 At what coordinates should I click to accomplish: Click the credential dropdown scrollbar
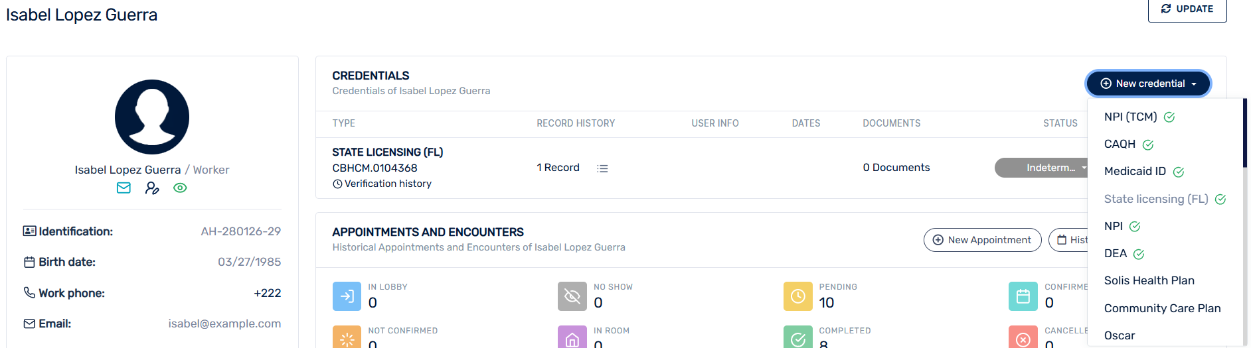point(1244,133)
